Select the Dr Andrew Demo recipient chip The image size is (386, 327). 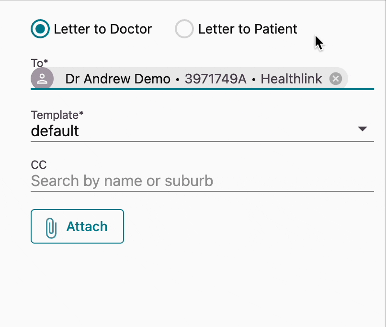click(117, 79)
